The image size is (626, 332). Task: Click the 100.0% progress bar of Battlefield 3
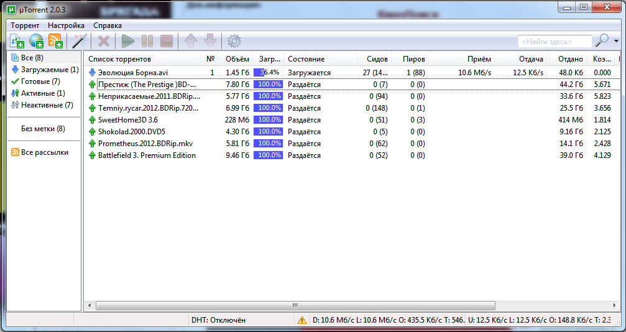click(x=269, y=155)
